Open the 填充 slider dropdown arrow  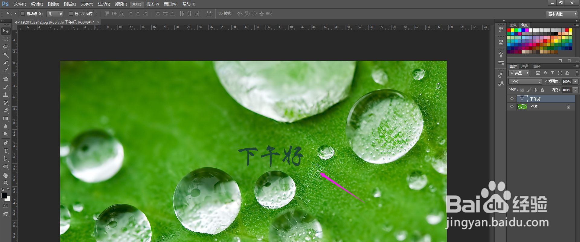pos(576,90)
